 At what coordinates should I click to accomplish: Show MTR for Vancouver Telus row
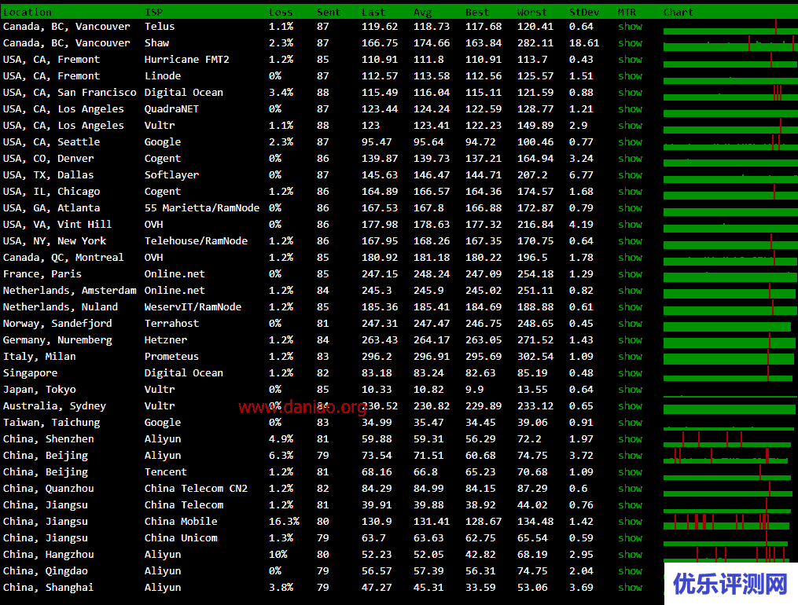click(x=630, y=27)
